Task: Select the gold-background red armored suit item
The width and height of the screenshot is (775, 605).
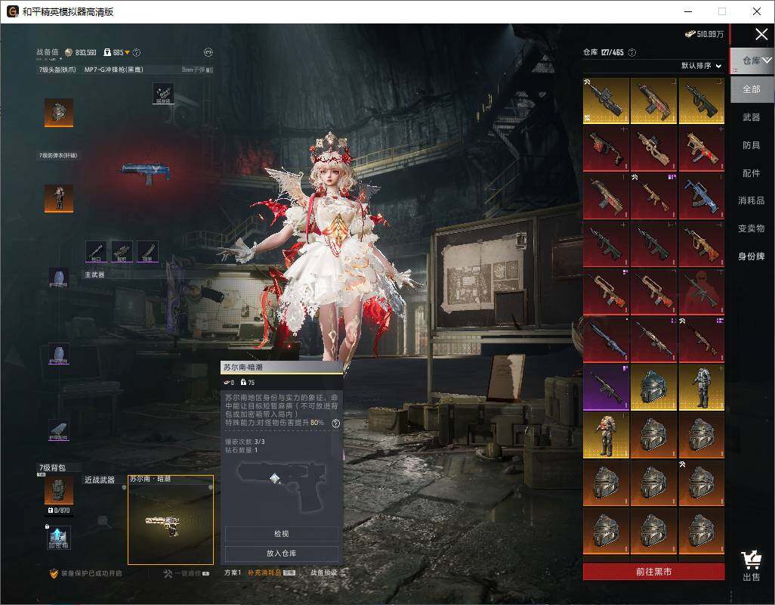Action: click(606, 436)
